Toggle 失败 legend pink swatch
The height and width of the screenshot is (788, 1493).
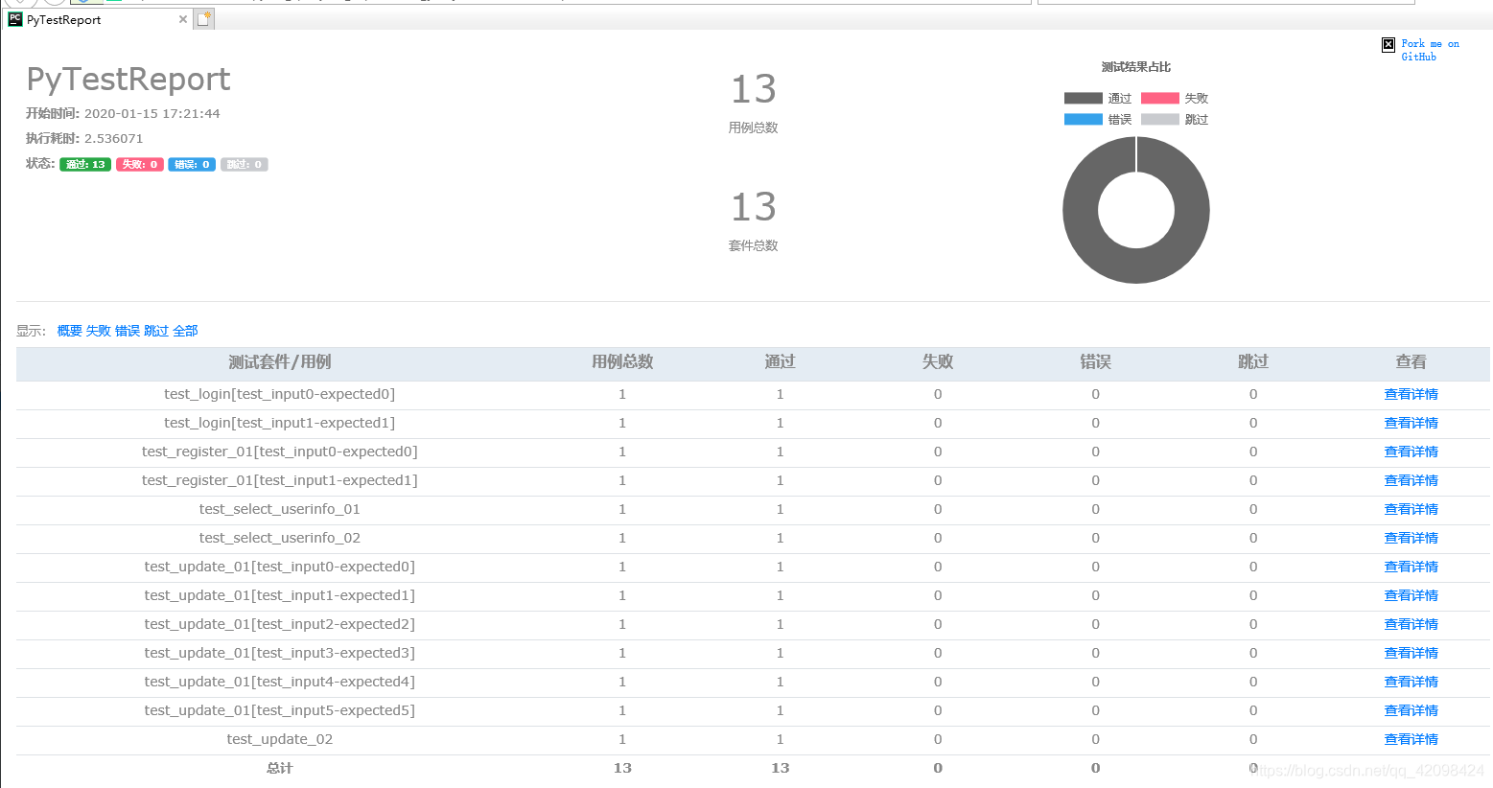(x=1160, y=98)
